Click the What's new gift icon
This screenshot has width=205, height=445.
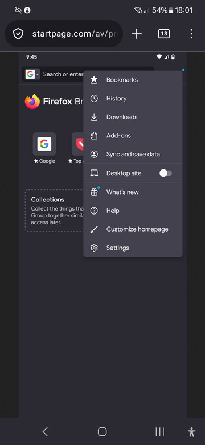point(94,192)
